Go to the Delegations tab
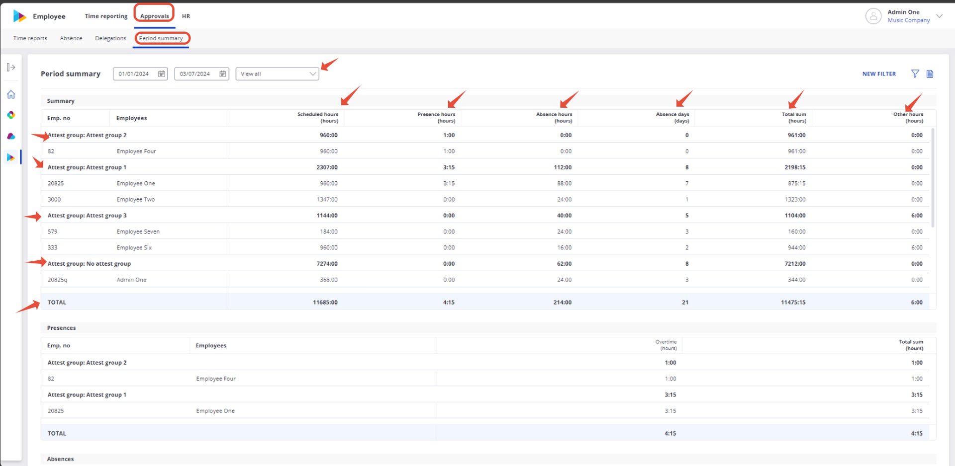This screenshot has width=955, height=466. pos(110,38)
